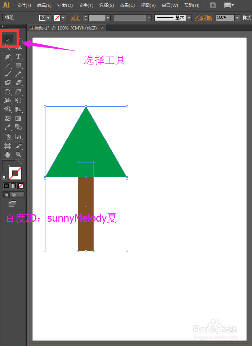Open 描边 stroke panel link
The height and width of the screenshot is (346, 252).
click(75, 18)
